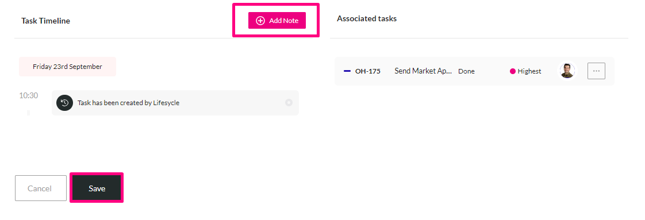Click the plus icon in Add Note
Viewport: 645px width, 220px height.
260,21
